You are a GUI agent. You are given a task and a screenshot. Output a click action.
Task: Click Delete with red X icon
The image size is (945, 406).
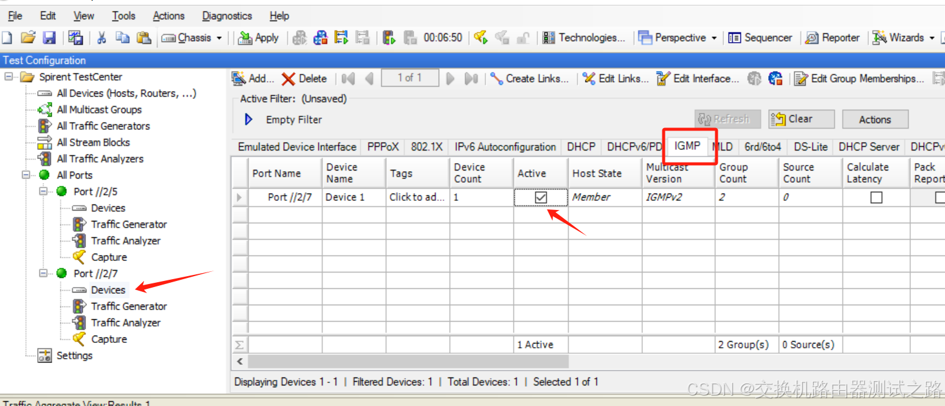click(x=304, y=78)
